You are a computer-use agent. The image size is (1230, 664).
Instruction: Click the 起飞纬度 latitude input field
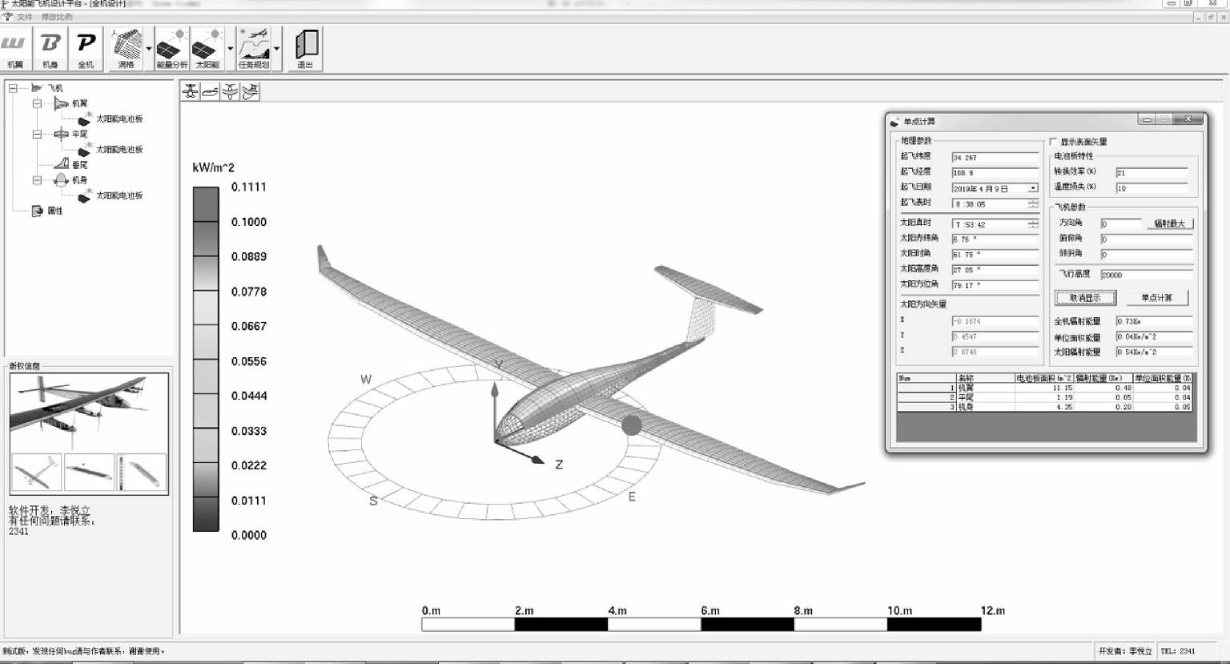click(x=995, y=158)
